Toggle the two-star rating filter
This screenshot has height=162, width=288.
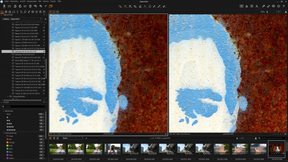(x=42, y=120)
